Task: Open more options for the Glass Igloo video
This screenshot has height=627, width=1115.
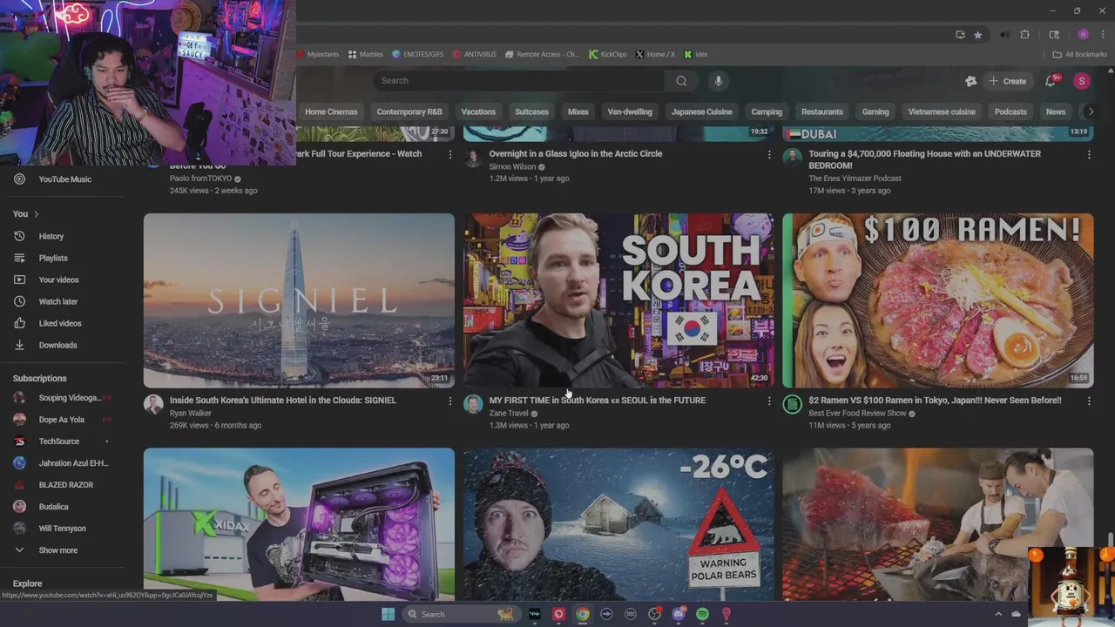Action: coord(768,154)
